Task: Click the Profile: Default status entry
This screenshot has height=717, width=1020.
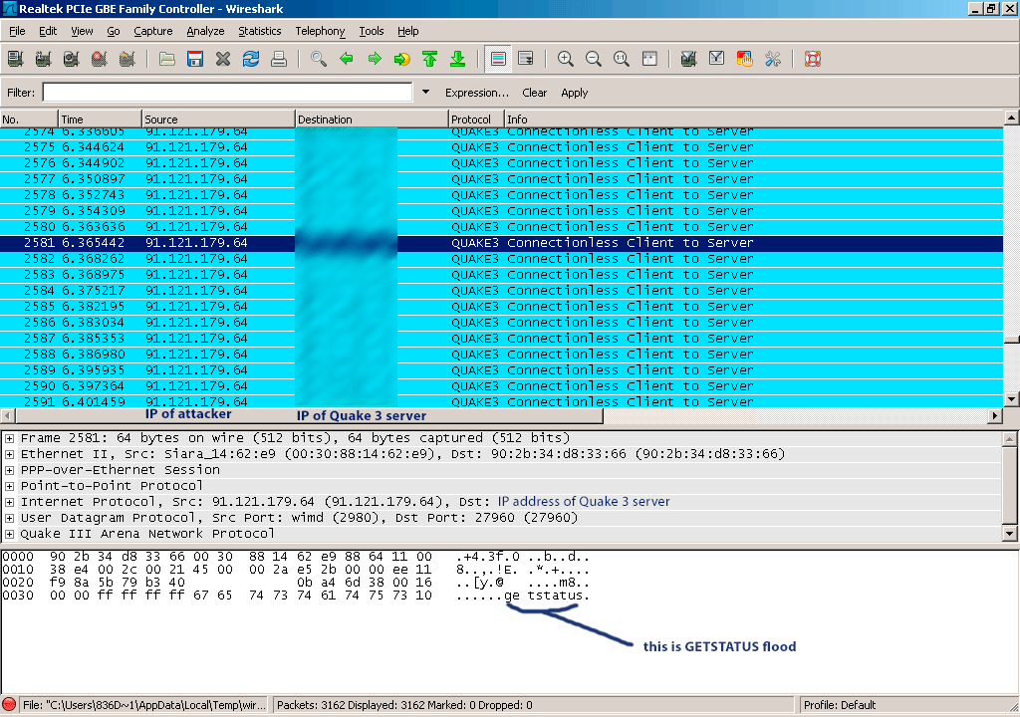Action: point(839,705)
